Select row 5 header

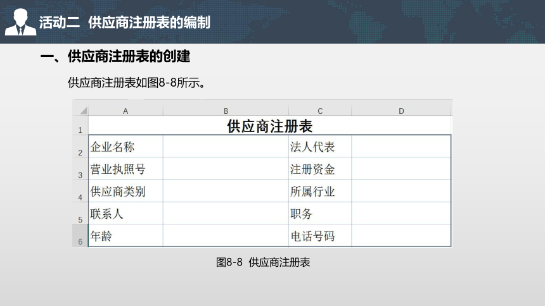click(x=80, y=213)
